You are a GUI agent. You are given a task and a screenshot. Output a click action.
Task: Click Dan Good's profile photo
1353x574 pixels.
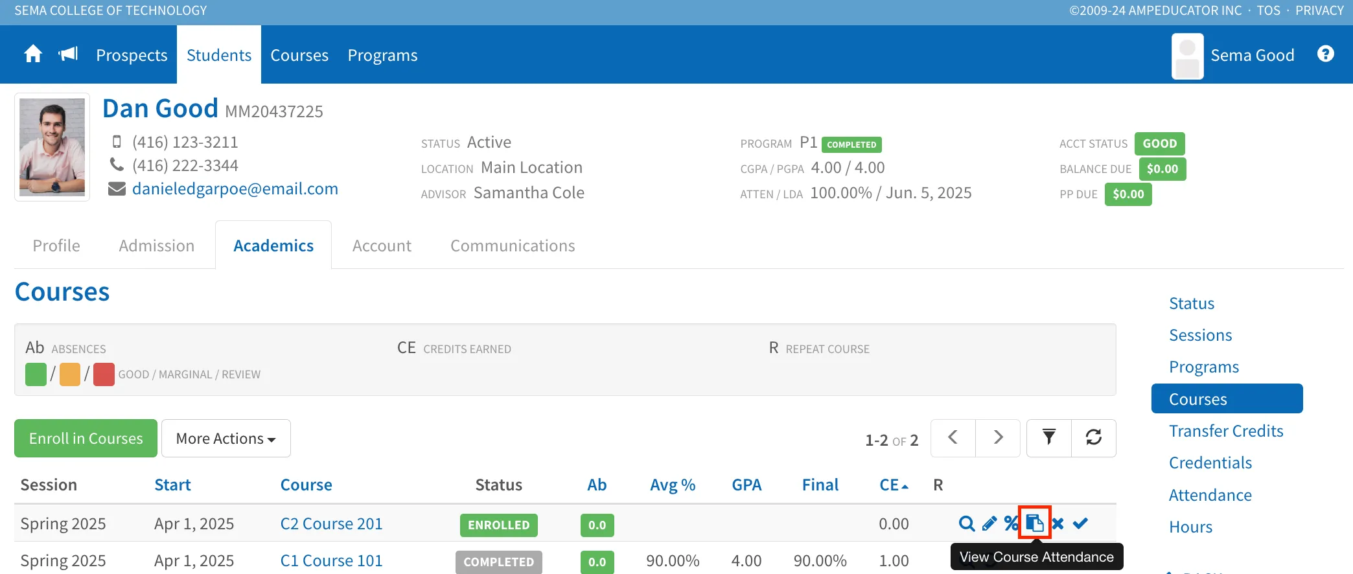[52, 147]
